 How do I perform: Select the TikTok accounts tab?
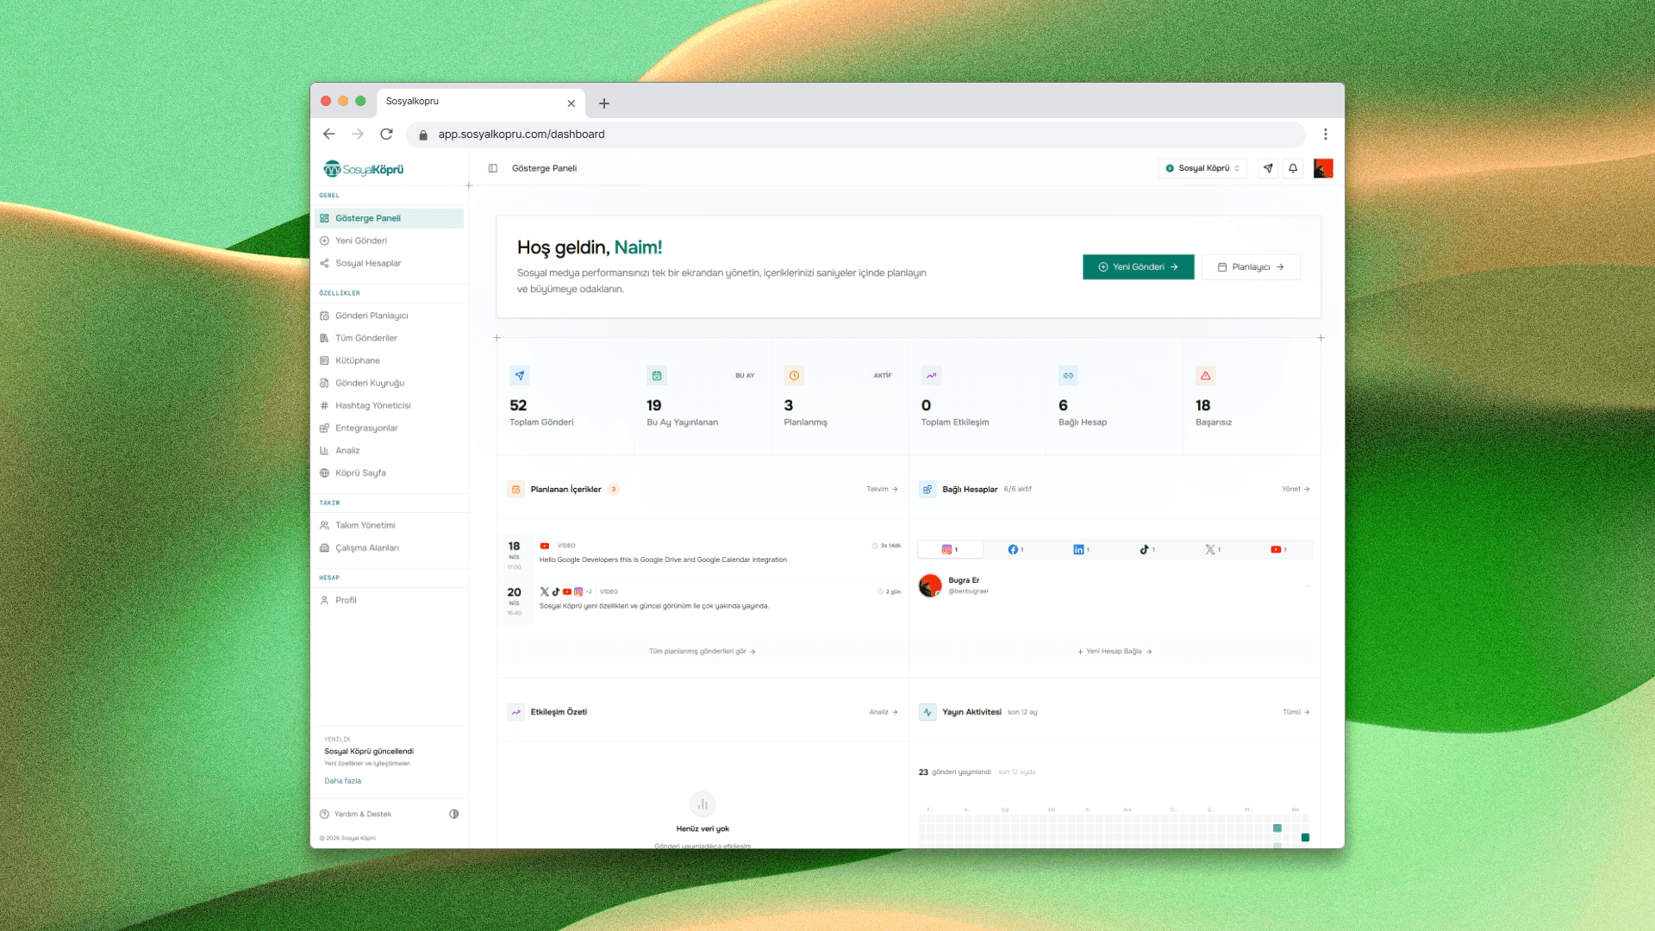pos(1147,549)
